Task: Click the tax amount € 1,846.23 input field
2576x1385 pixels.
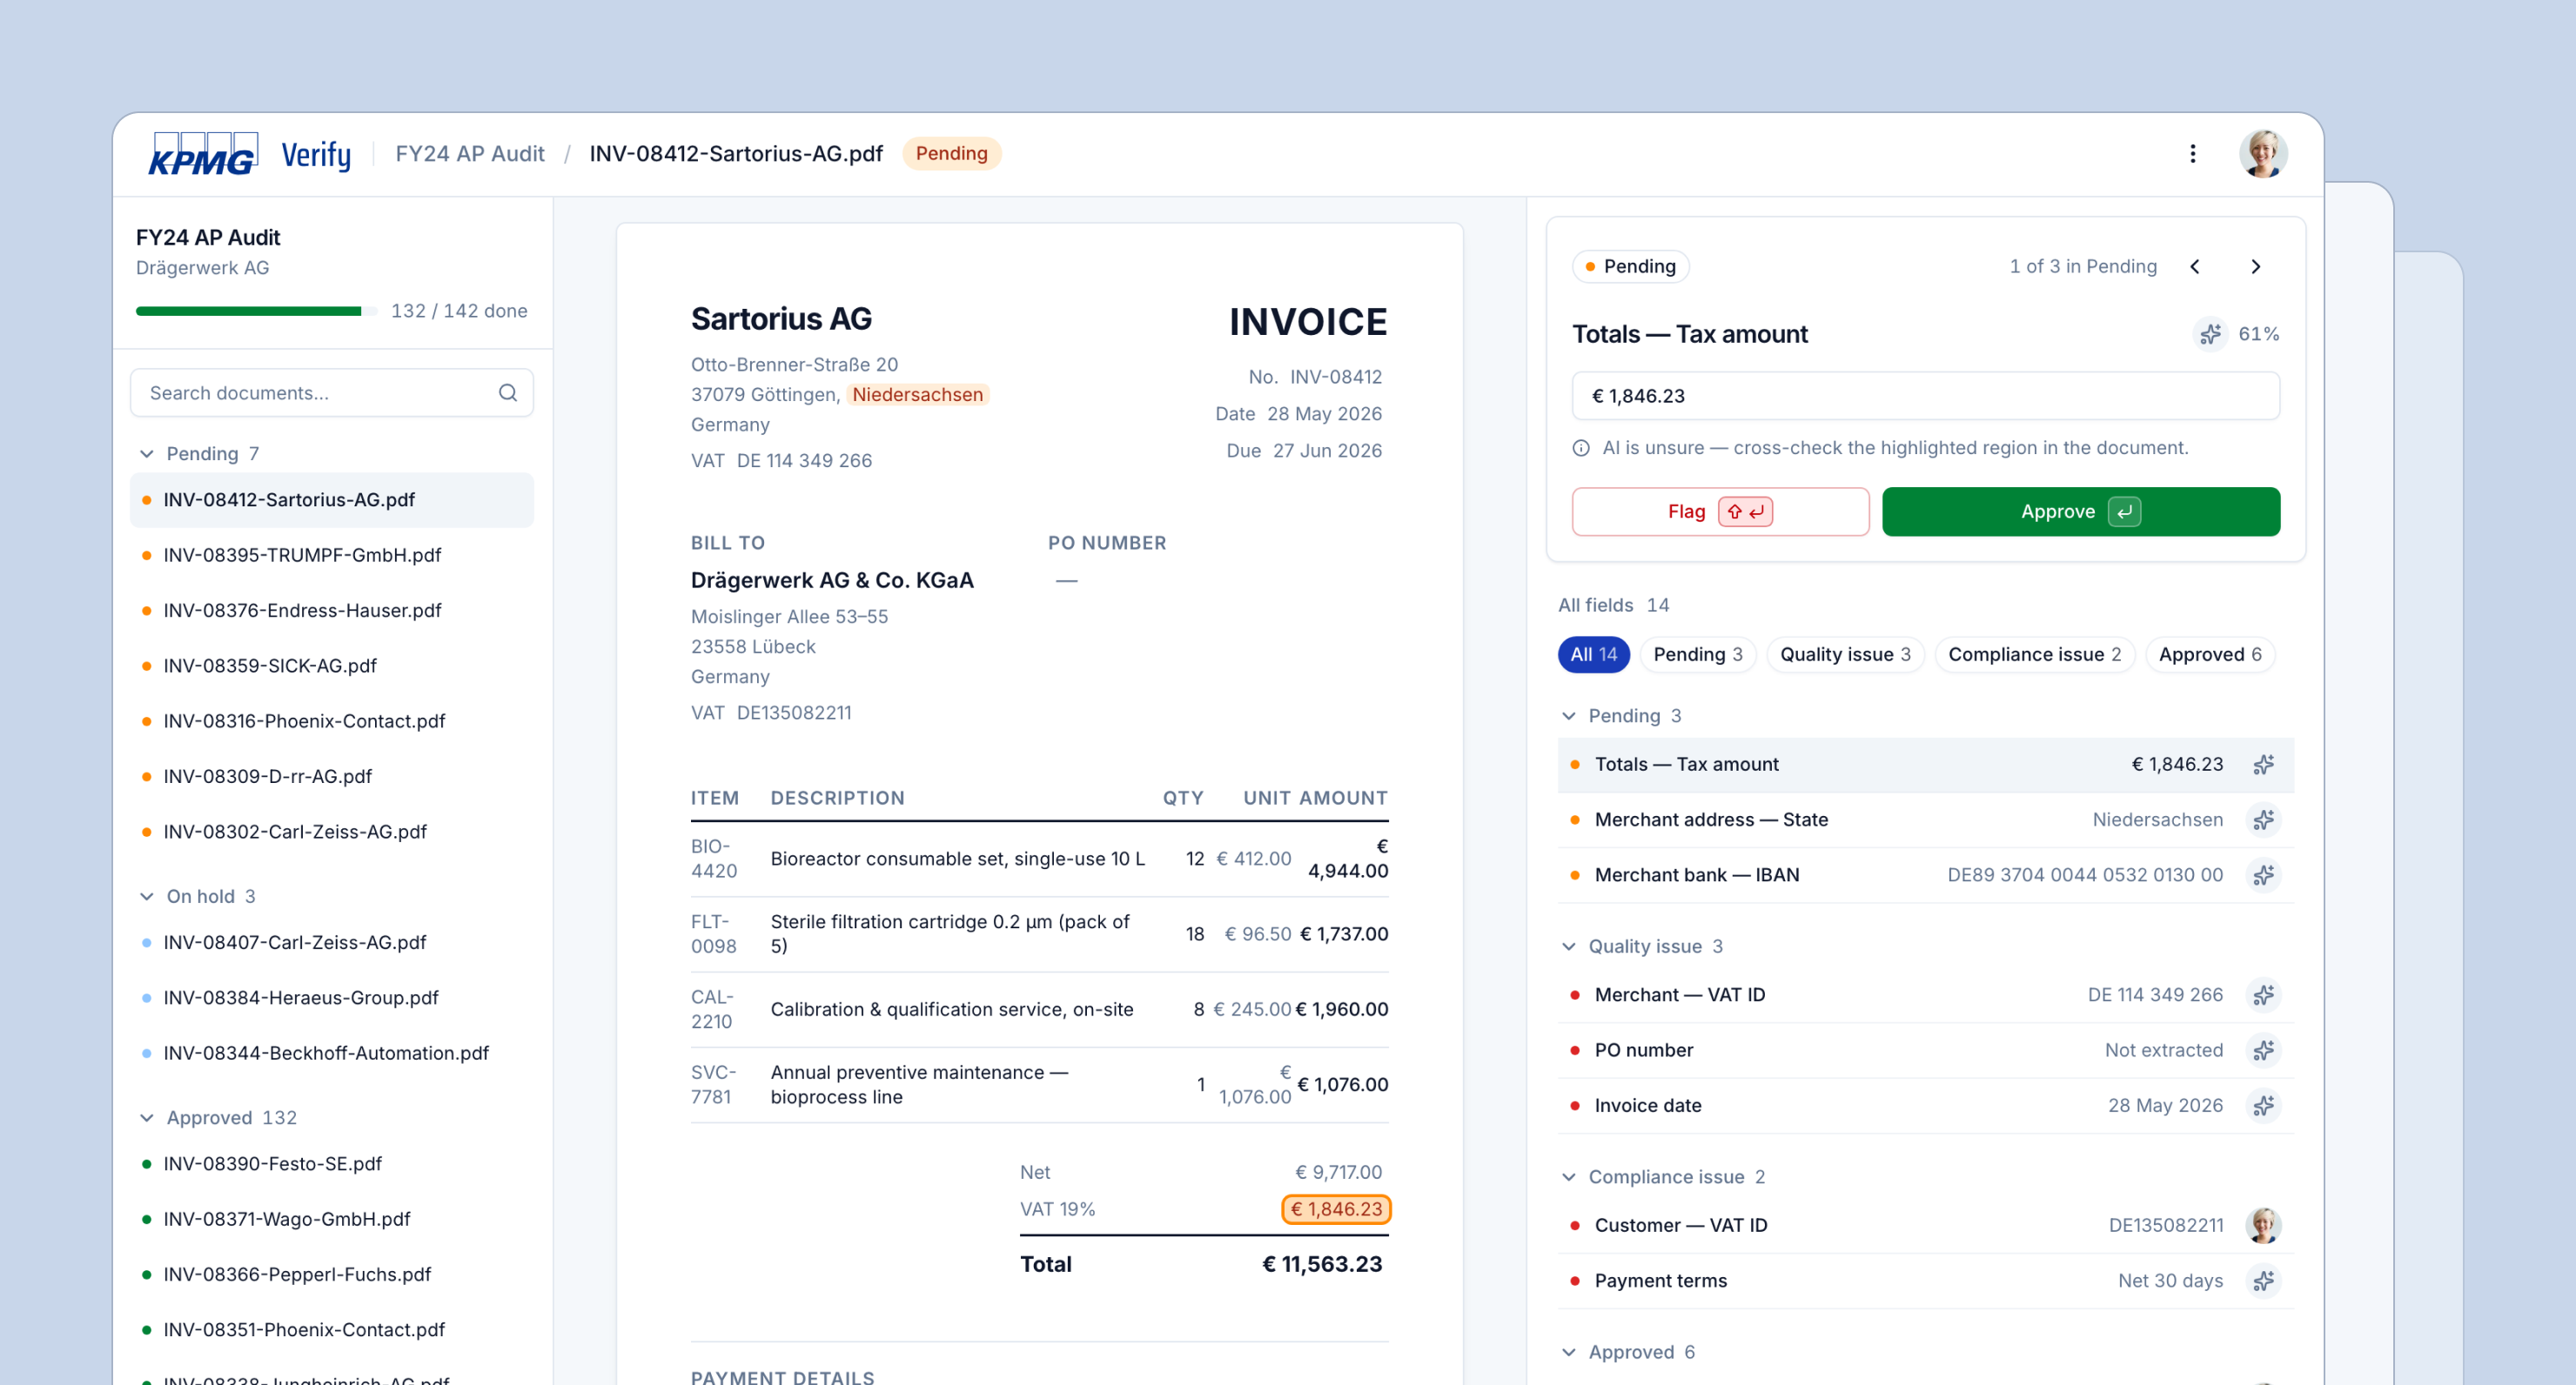Action: click(x=1926, y=396)
